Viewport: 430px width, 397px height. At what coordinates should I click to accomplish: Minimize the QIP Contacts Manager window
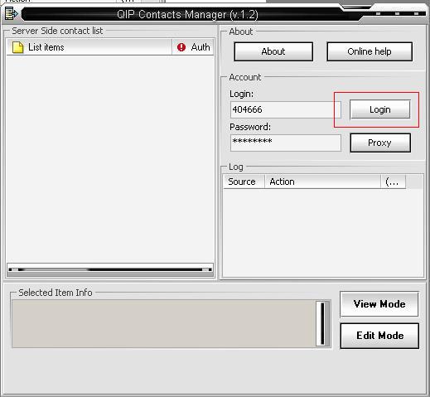tap(378, 13)
